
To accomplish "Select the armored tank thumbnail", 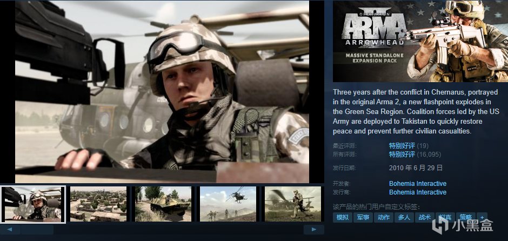I will coord(163,204).
